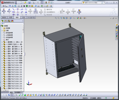119x100 pixels.
Task: Expand the annotations node in feature tree
Action: click(2, 30)
